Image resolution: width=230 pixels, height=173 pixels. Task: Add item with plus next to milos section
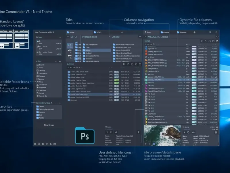tap(60, 61)
